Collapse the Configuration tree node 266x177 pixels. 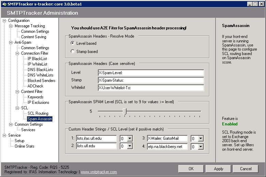coord(4,21)
